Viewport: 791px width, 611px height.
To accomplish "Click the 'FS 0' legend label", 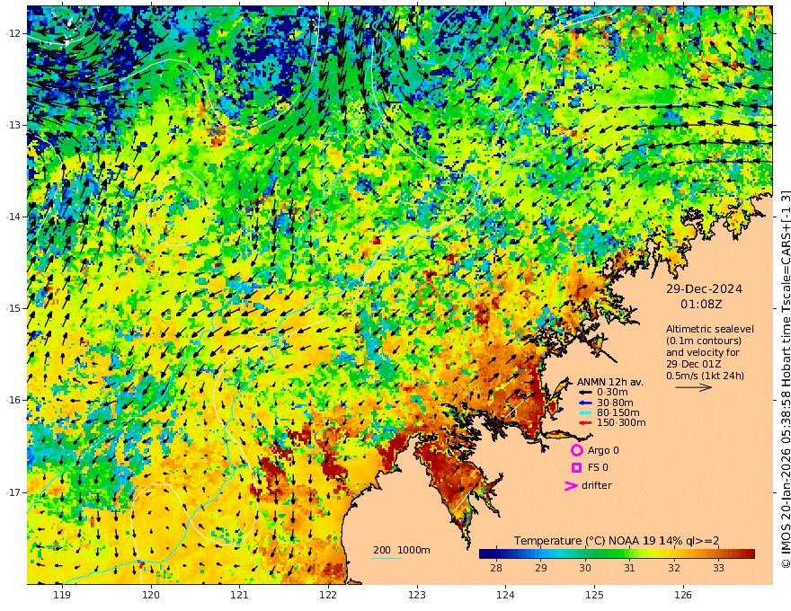I will (x=598, y=468).
